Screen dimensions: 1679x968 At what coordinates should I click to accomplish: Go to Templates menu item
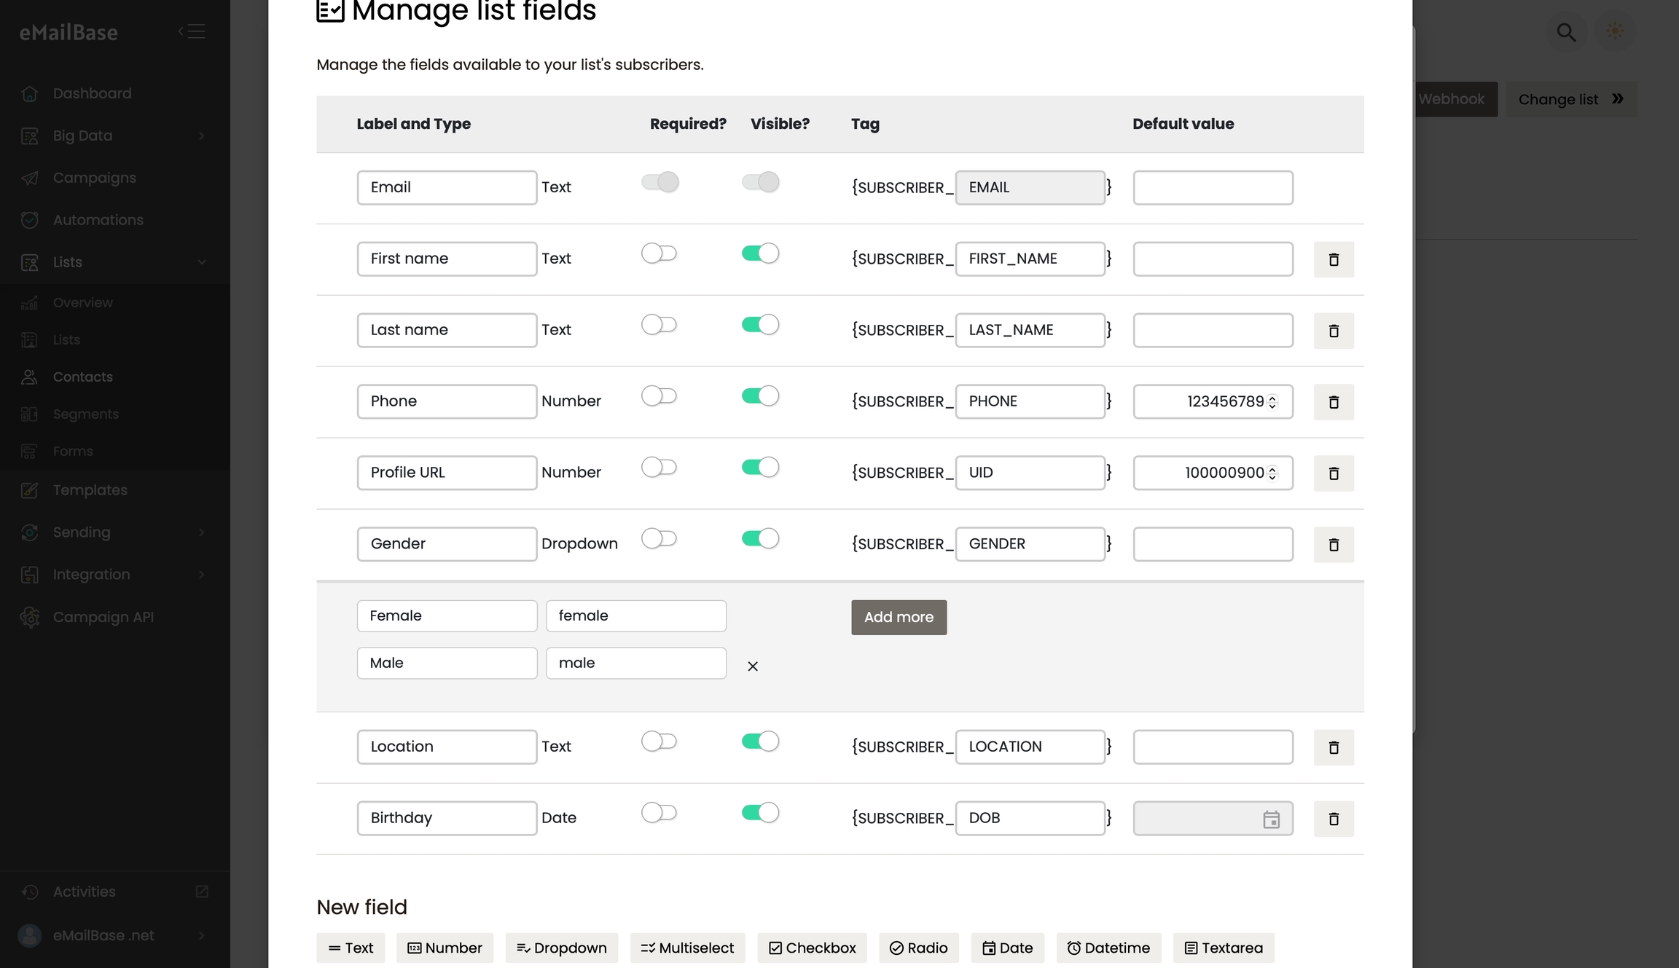tap(90, 490)
